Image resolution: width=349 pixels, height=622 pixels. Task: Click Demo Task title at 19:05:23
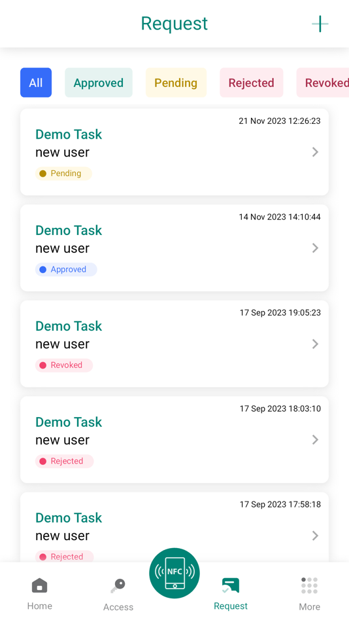tap(69, 326)
